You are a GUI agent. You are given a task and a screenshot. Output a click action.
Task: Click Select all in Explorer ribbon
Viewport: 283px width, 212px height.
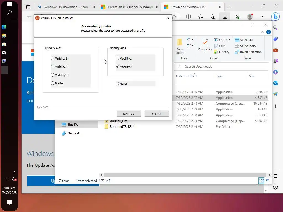pos(244,40)
